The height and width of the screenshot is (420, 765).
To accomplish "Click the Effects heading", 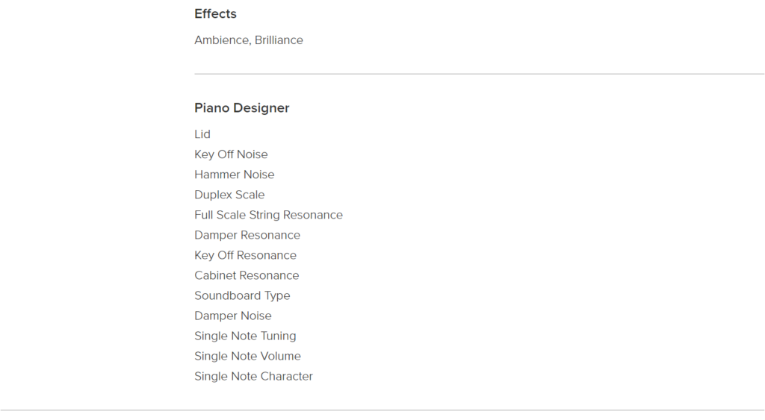I will (x=215, y=13).
